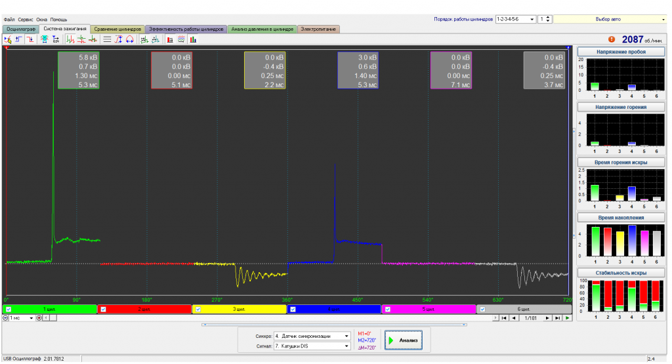The height and width of the screenshot is (364, 672).
Task: Switch to the Сравнение цилиндров tab
Action: (117, 29)
